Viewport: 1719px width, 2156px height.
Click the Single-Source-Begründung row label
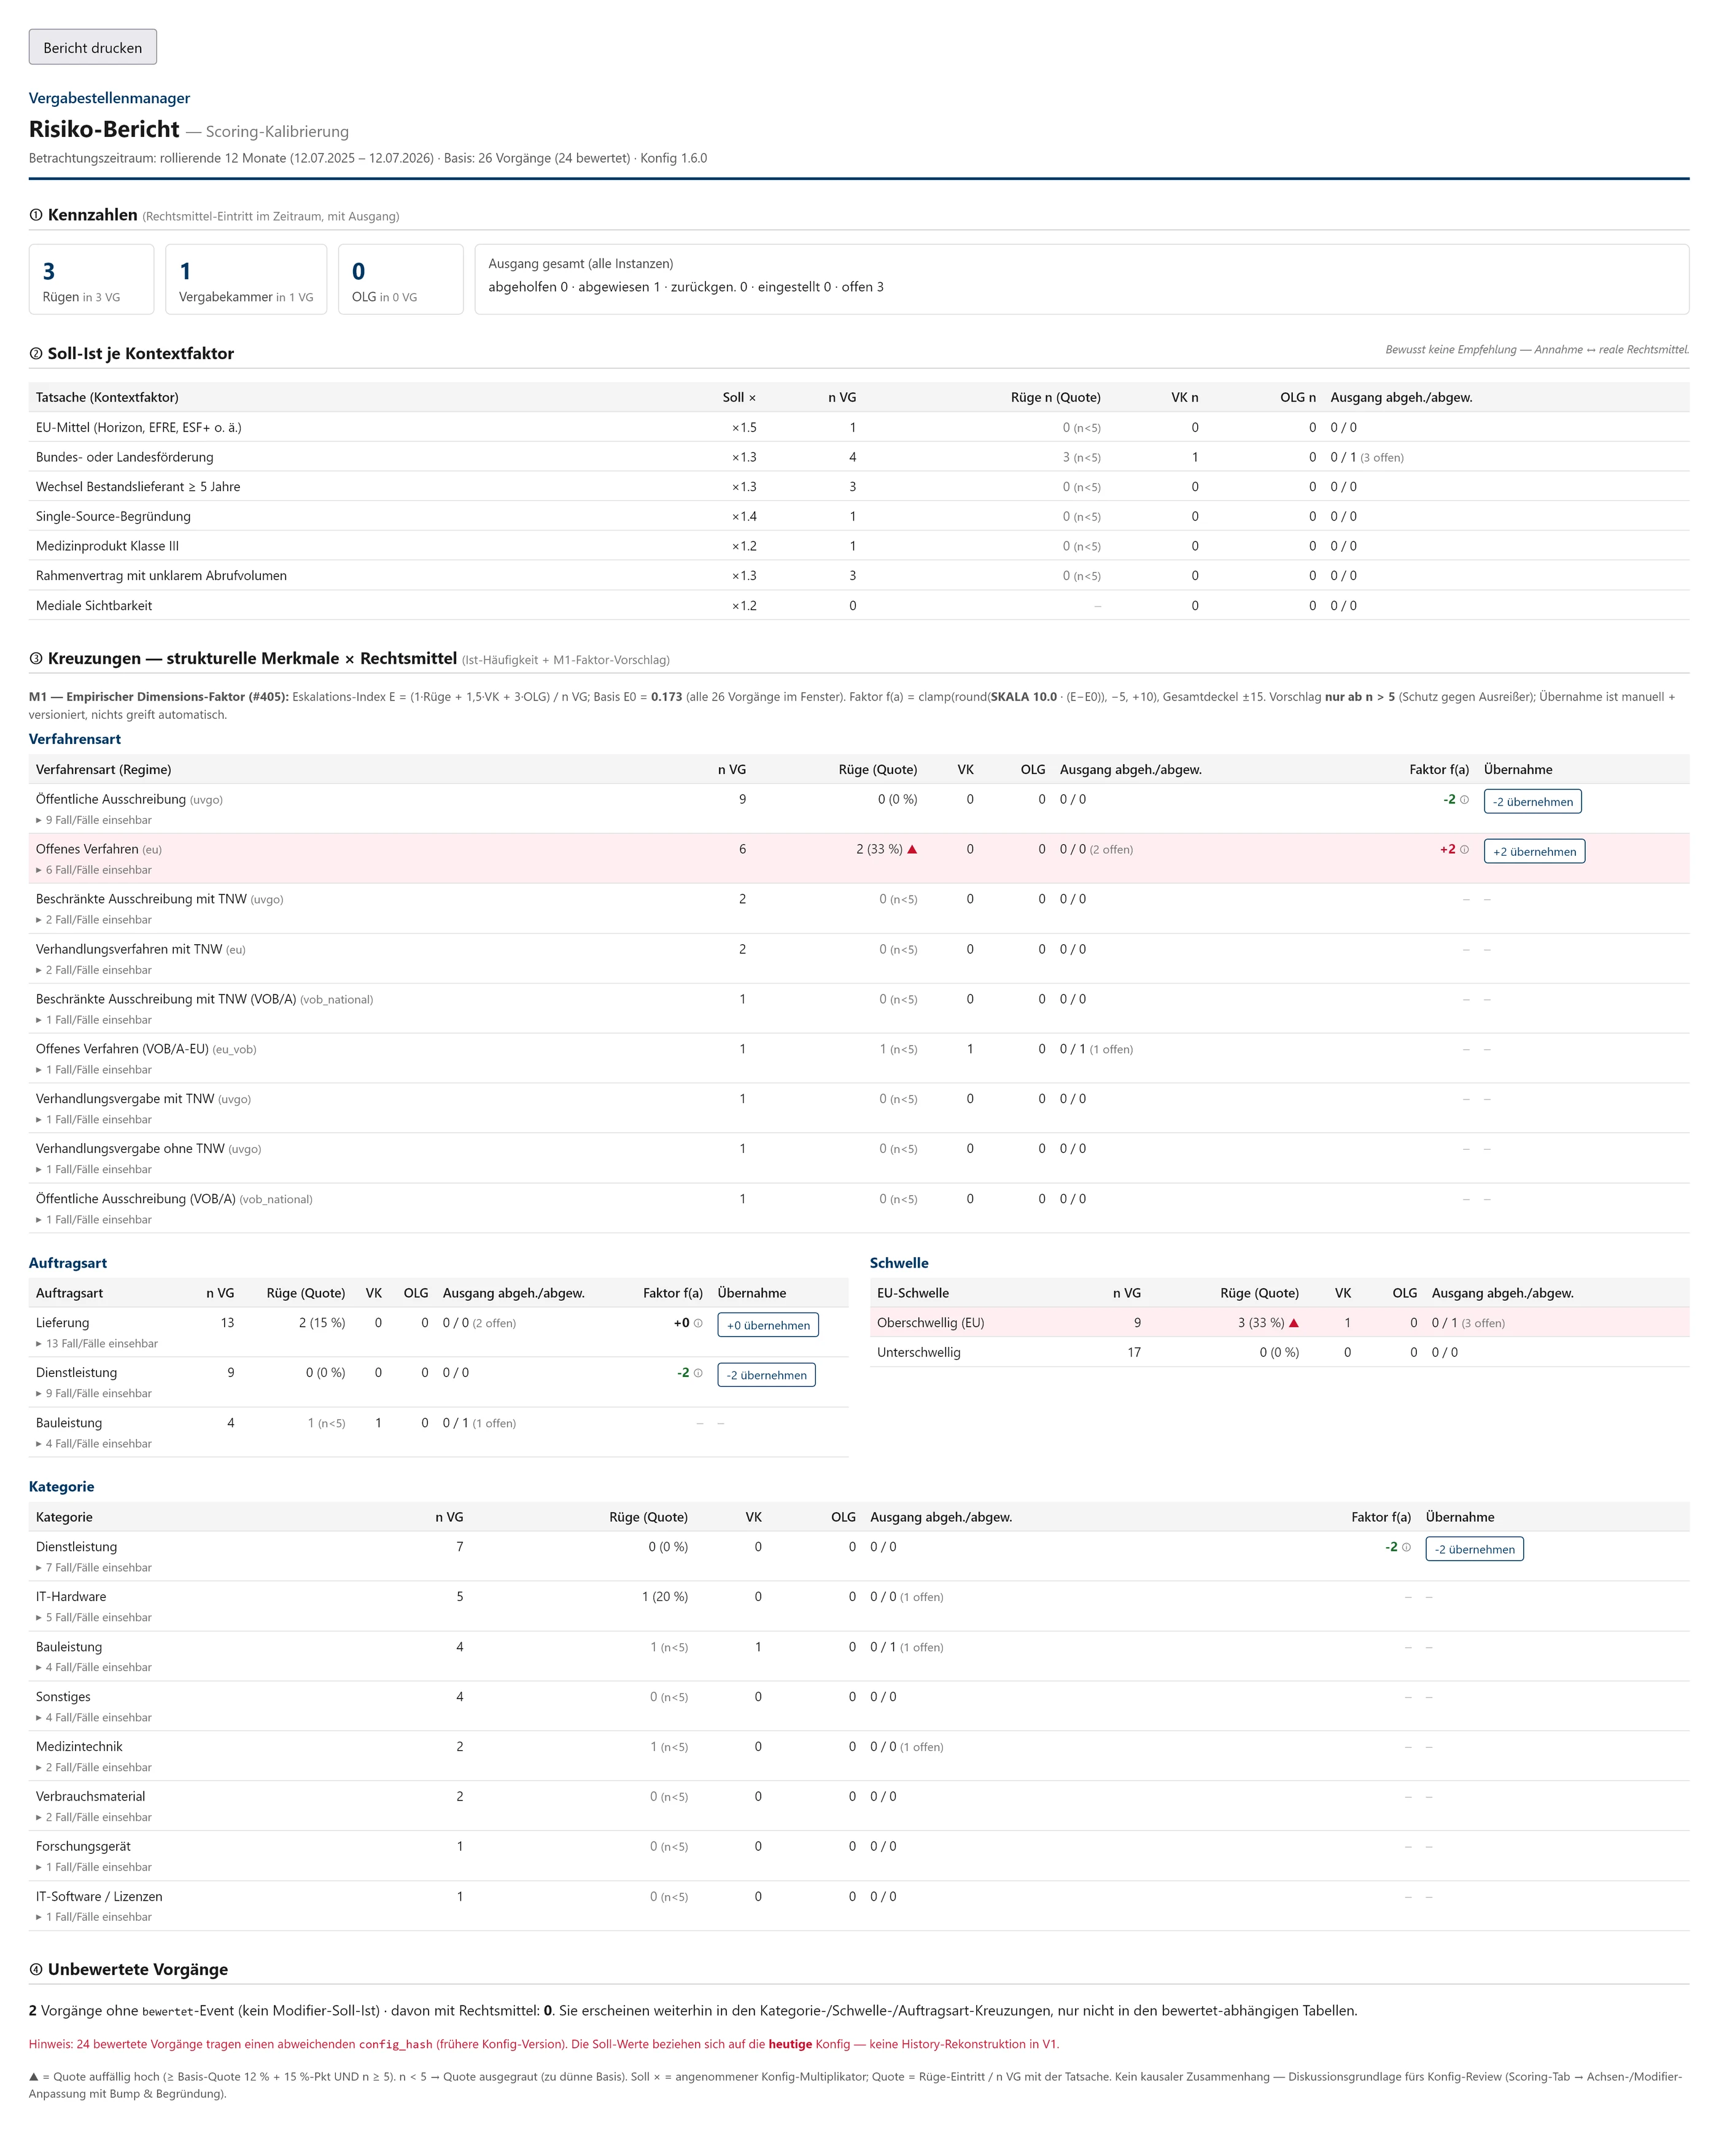click(x=113, y=517)
